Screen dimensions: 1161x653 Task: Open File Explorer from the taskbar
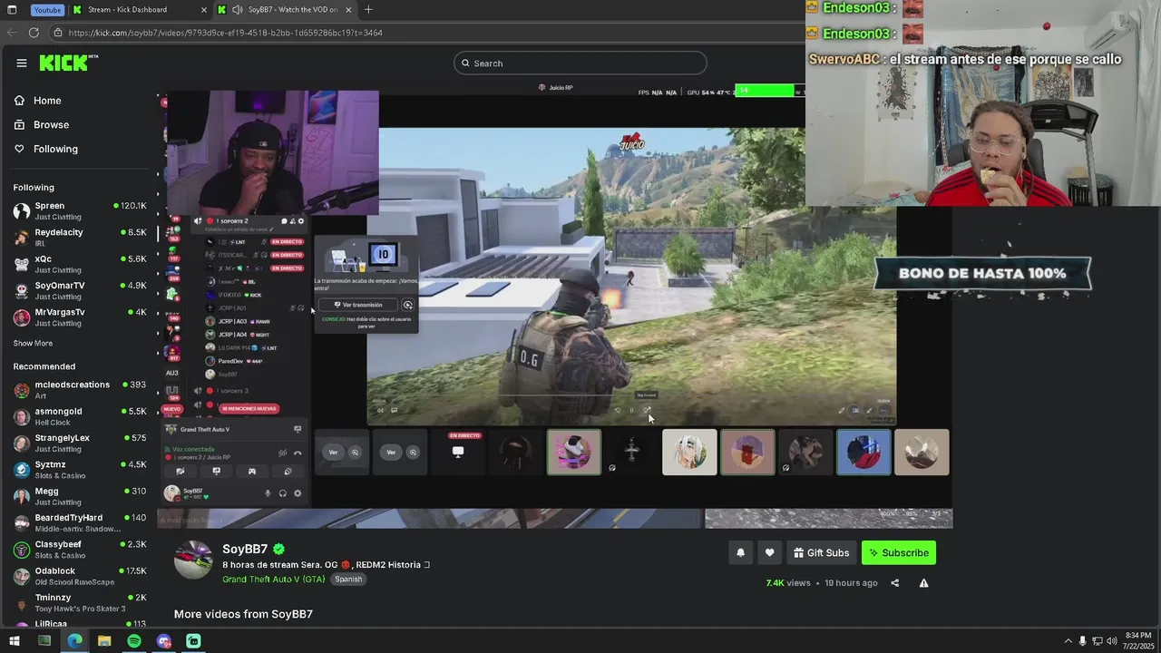point(104,641)
